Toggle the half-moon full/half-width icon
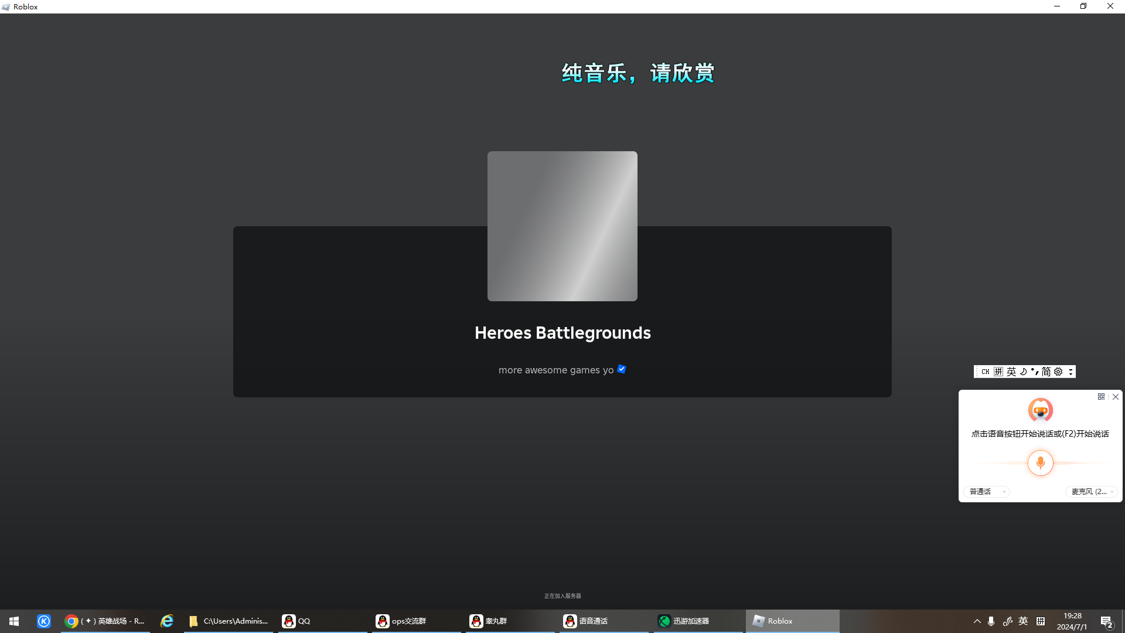1125x633 pixels. (x=1023, y=372)
